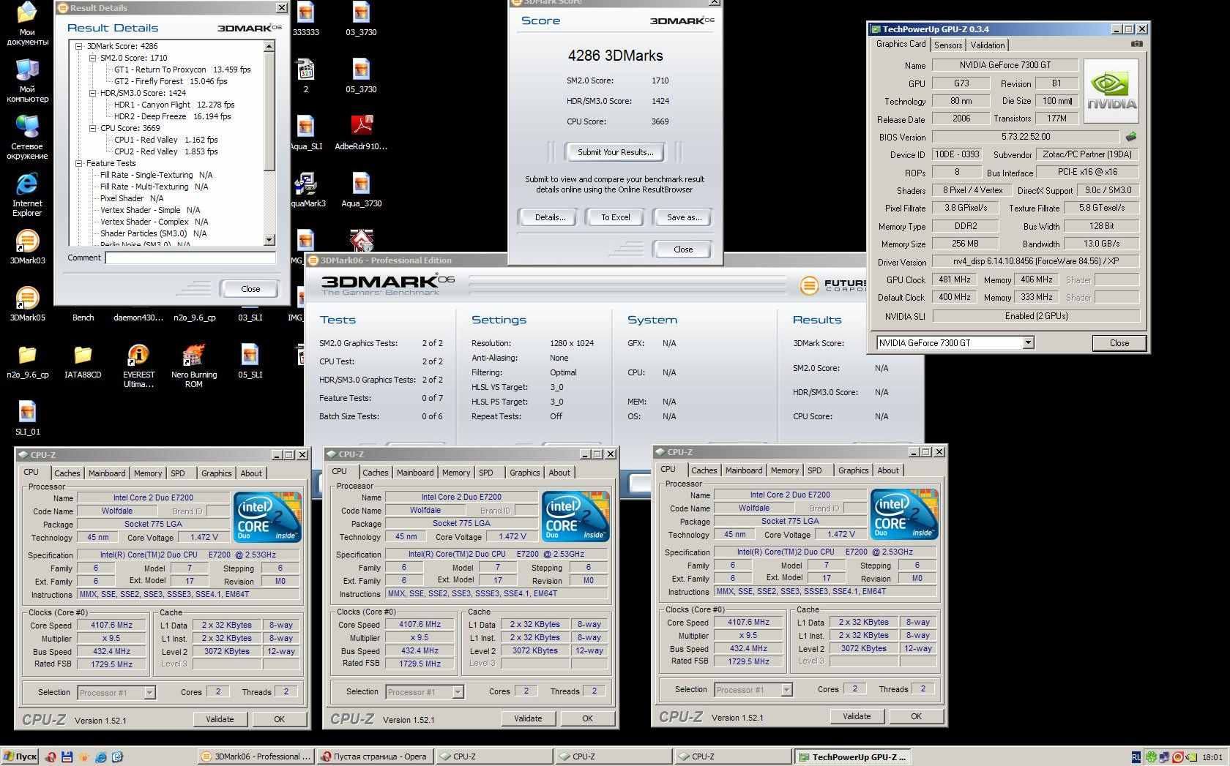
Task: Open the Мои документы desktop icon
Action: (27, 15)
